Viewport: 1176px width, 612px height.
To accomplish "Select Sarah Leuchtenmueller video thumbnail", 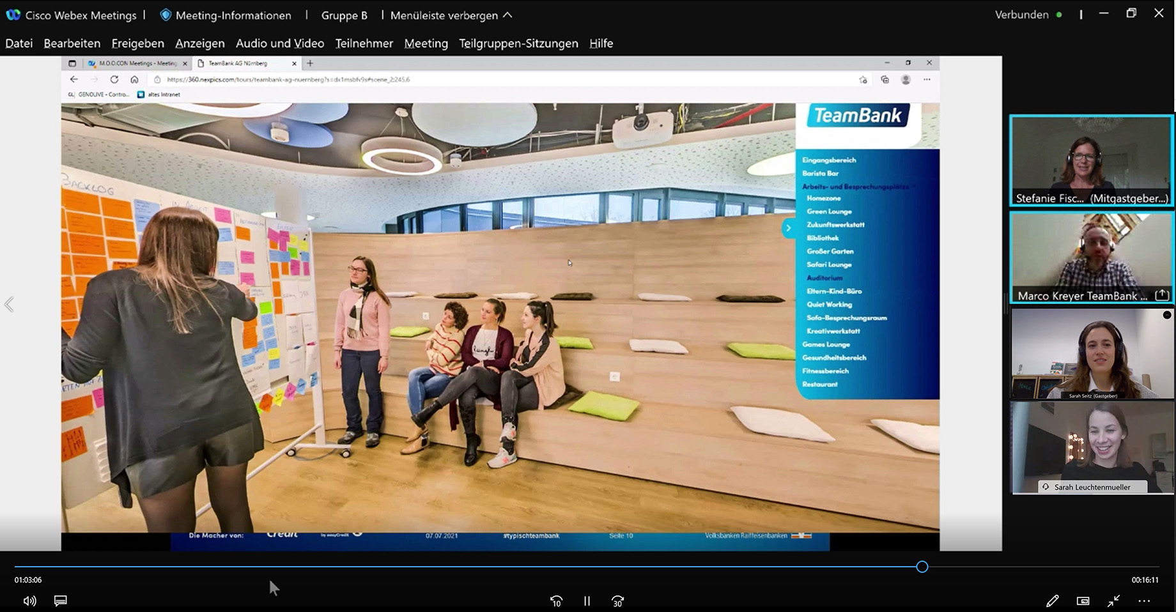I will point(1092,448).
